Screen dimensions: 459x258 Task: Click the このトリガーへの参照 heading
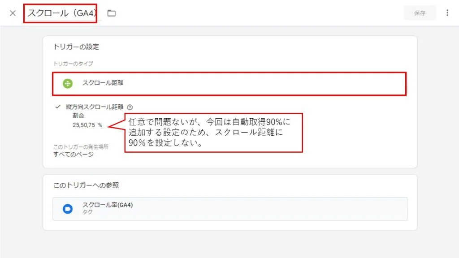click(x=86, y=185)
